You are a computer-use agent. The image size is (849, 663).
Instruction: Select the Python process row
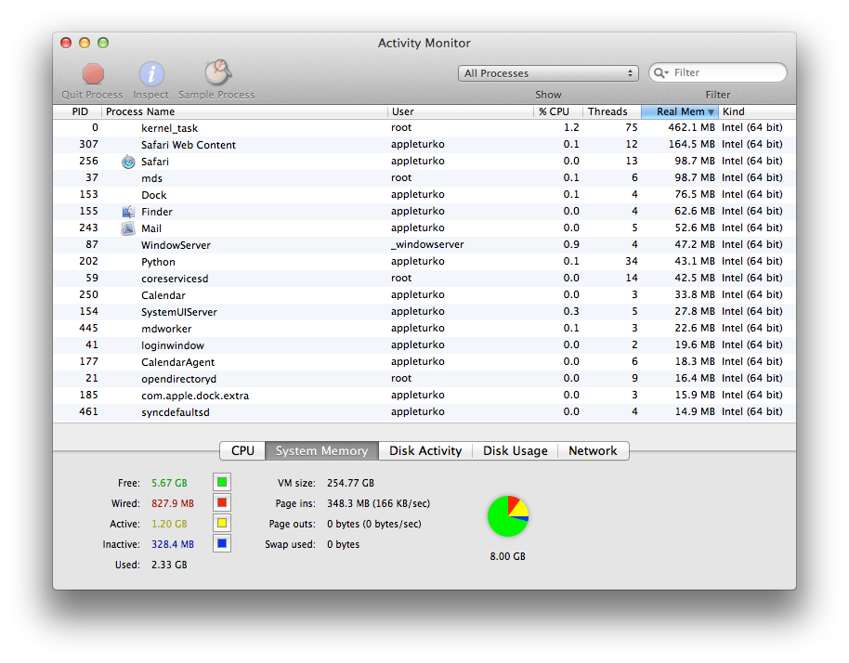click(x=424, y=262)
